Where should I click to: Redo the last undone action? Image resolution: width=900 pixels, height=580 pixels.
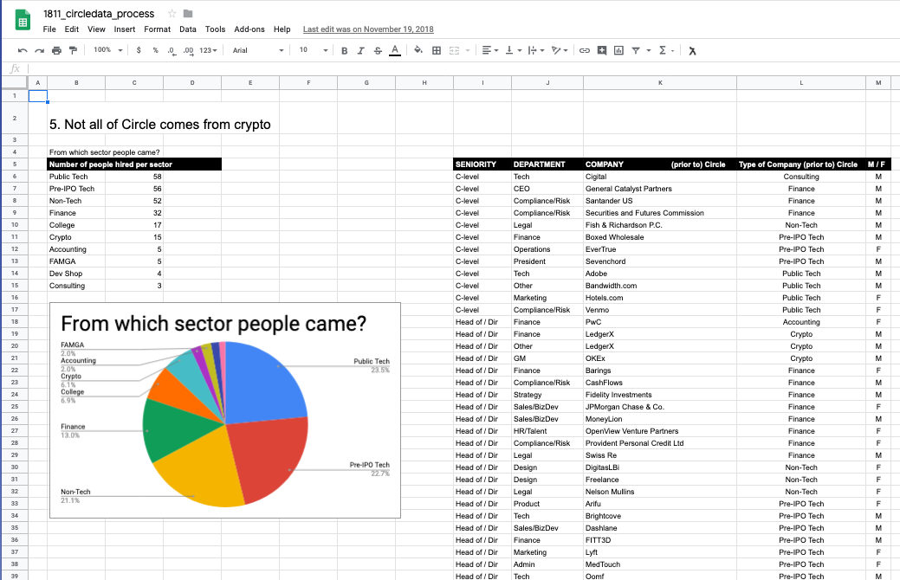(40, 50)
